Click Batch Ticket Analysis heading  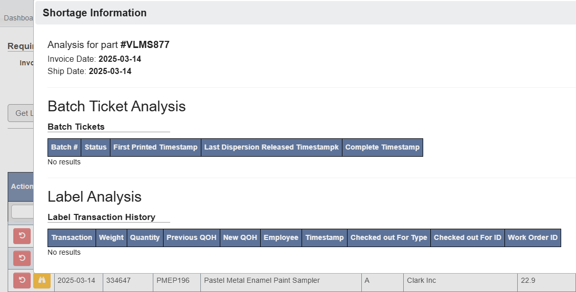click(x=117, y=106)
